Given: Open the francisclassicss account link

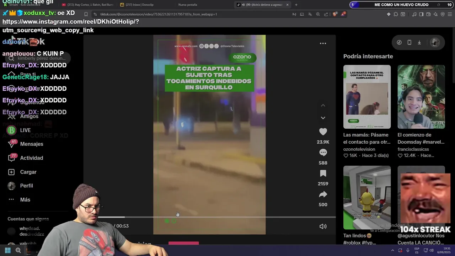Looking at the screenshot, I should pyautogui.click(x=413, y=149).
